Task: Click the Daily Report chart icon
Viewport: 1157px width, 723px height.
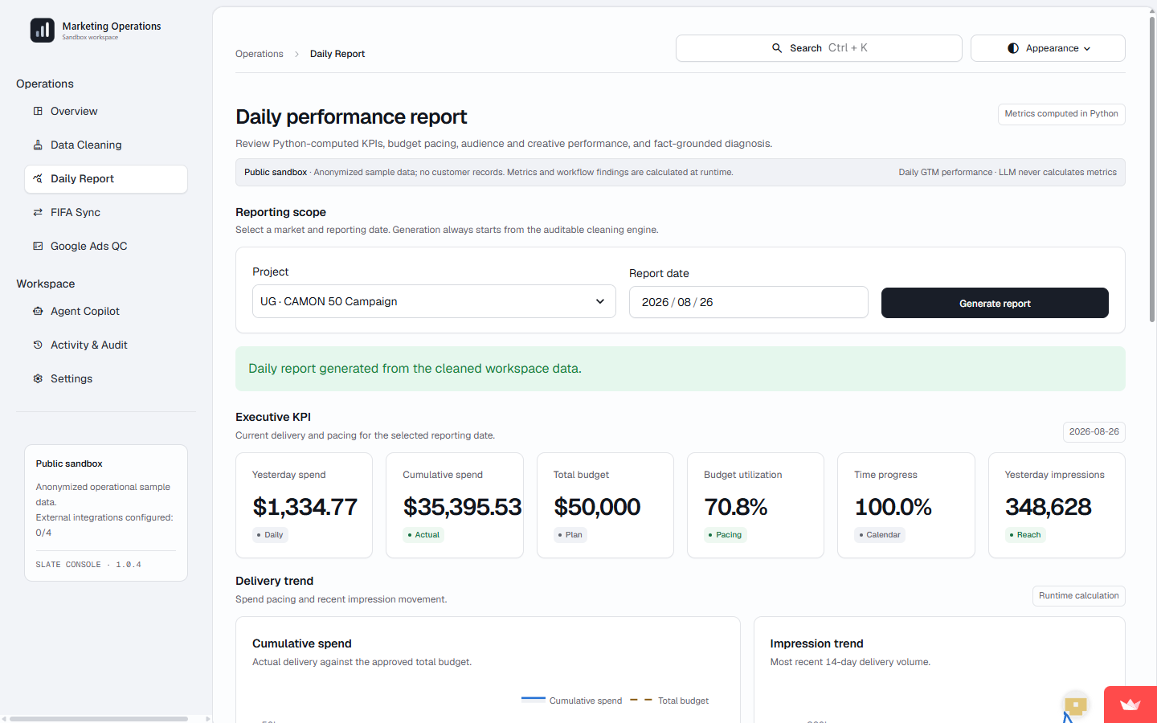Action: (x=38, y=178)
